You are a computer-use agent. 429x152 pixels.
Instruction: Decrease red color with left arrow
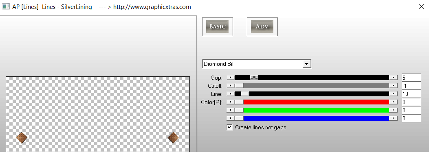click(x=231, y=102)
